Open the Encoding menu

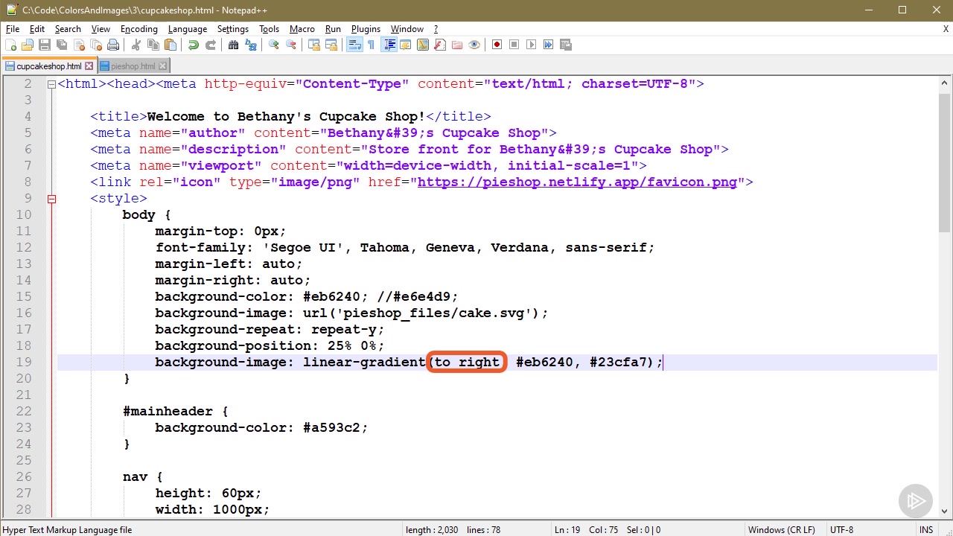click(138, 29)
